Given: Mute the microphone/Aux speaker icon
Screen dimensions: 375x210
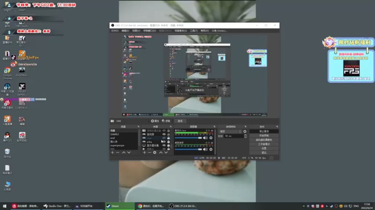Looking at the screenshot, I should (205, 138).
